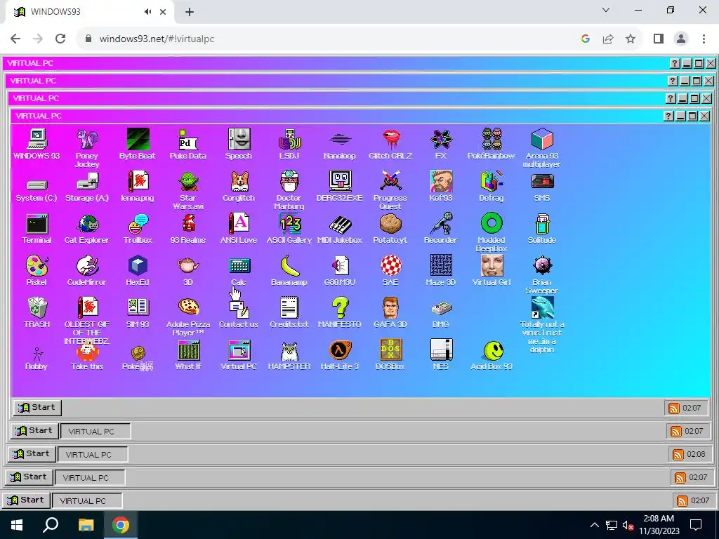Launch the MIDI Jukebox icon
Image resolution: width=719 pixels, height=539 pixels.
(x=340, y=228)
